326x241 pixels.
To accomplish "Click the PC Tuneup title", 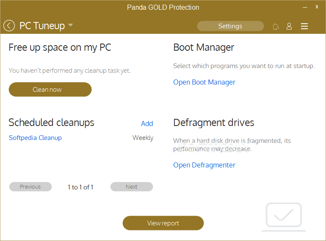I will [x=42, y=26].
